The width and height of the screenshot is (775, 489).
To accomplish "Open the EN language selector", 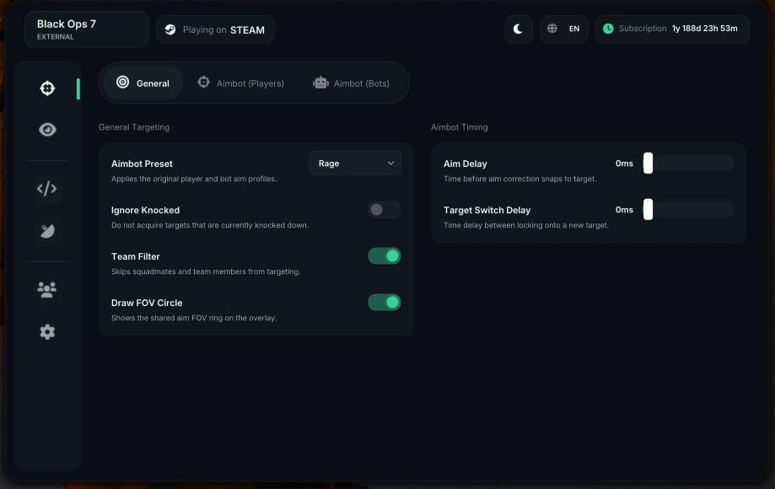I will coord(564,30).
